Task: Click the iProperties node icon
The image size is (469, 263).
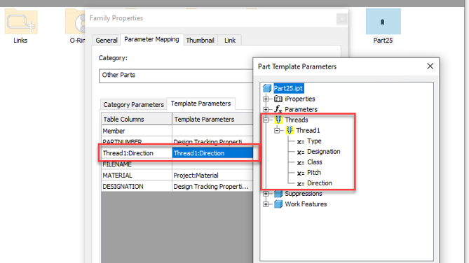Action: click(278, 99)
